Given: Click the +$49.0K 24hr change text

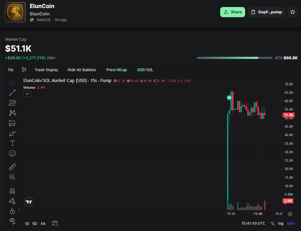Looking at the screenshot, I should 30,58.
